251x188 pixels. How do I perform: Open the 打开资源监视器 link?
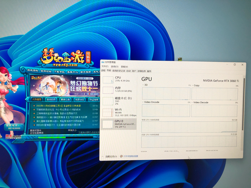131,156
